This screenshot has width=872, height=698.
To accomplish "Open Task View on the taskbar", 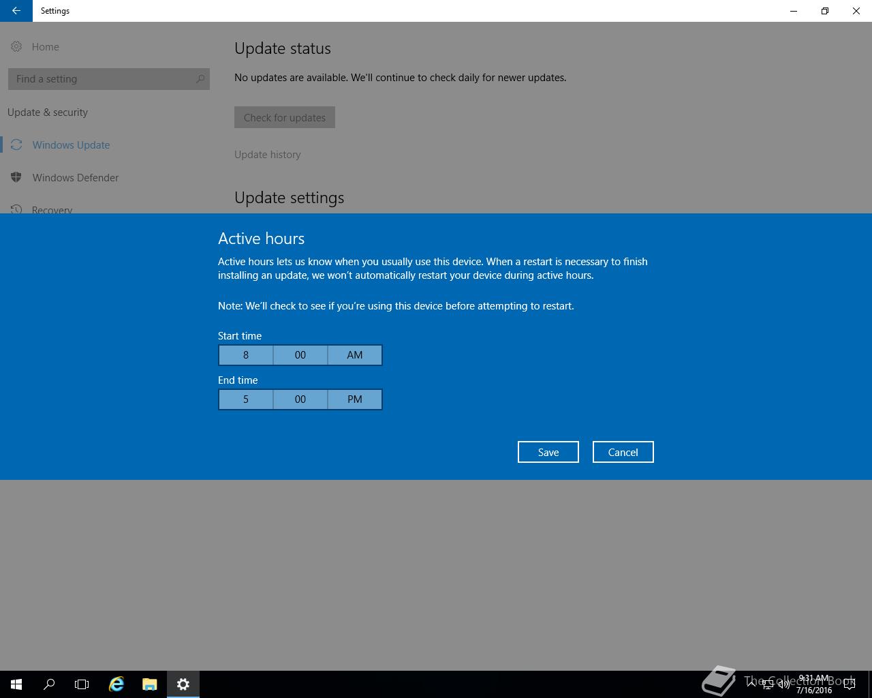I will [x=82, y=684].
